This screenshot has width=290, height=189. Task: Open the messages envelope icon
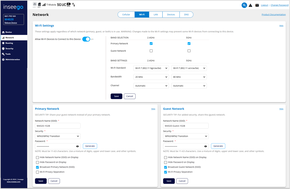click(x=257, y=5)
